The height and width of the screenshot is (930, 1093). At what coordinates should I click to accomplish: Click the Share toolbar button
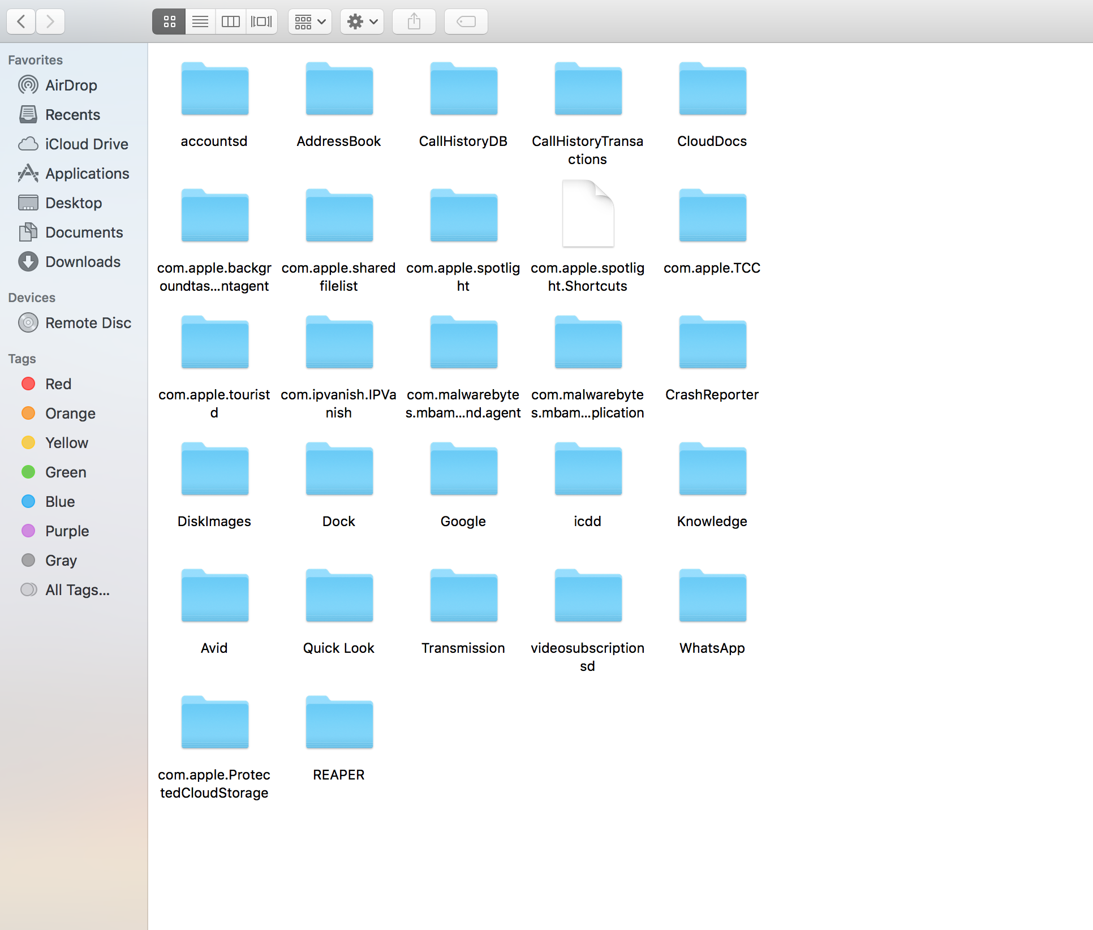click(x=414, y=21)
